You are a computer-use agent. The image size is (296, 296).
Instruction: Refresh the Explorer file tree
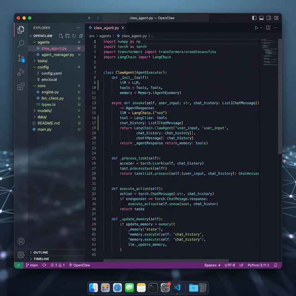(x=74, y=36)
